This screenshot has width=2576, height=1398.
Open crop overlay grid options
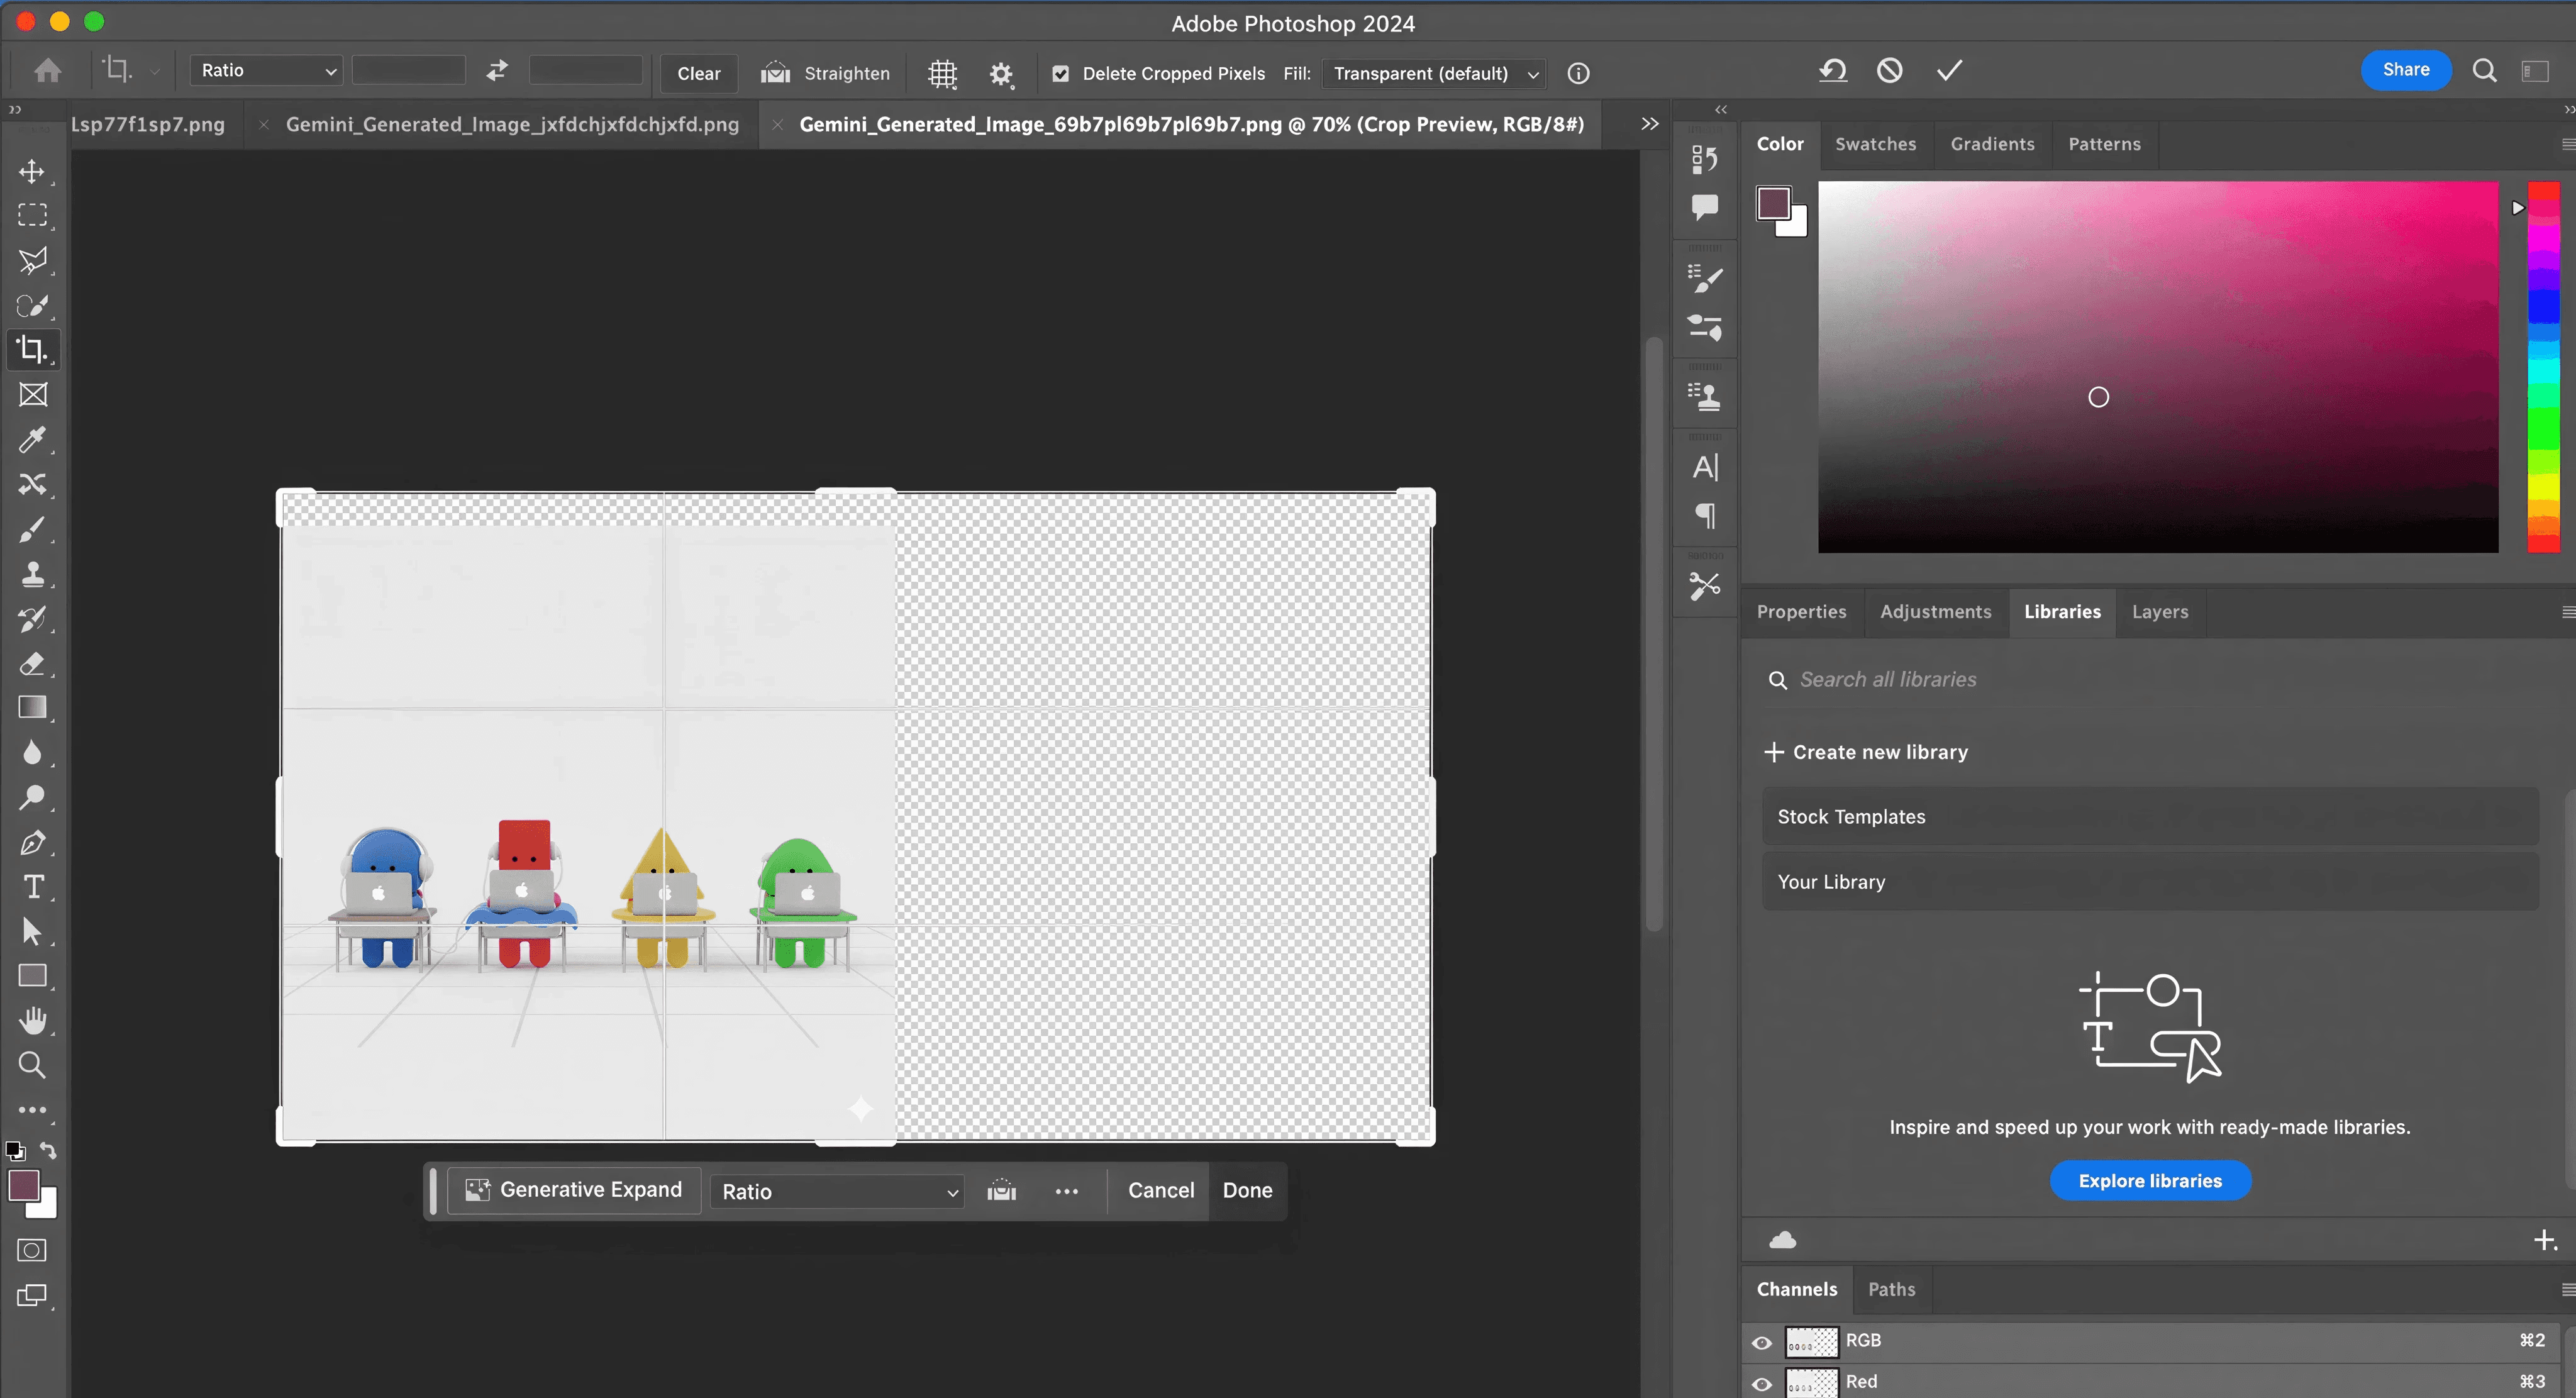click(942, 73)
